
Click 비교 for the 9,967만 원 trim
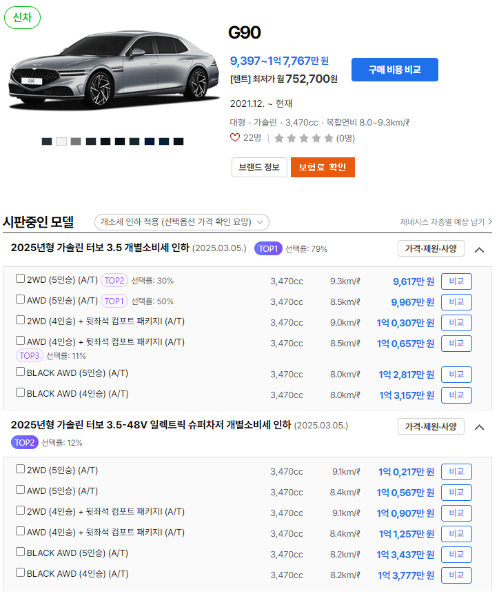click(x=456, y=302)
